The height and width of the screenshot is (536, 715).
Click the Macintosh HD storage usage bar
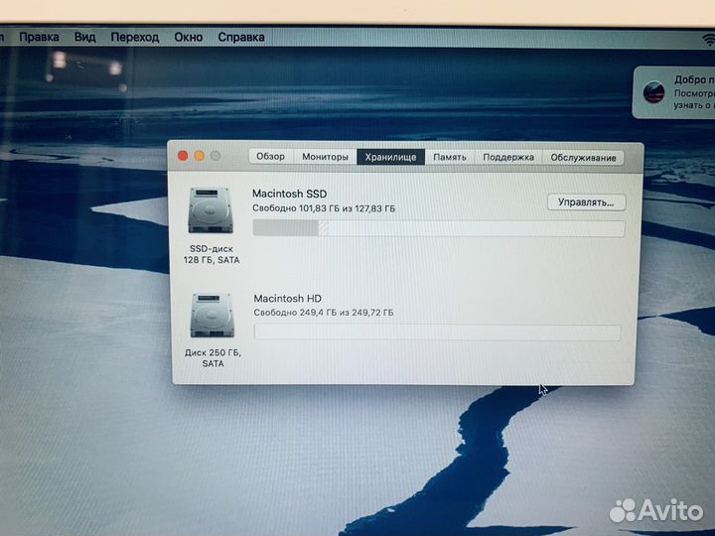pyautogui.click(x=437, y=333)
